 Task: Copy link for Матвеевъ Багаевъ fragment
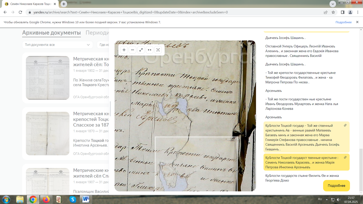pyautogui.click(x=345, y=125)
